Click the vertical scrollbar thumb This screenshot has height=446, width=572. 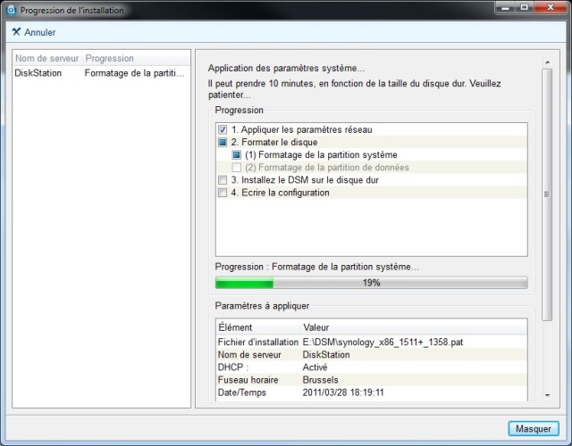tap(547, 194)
